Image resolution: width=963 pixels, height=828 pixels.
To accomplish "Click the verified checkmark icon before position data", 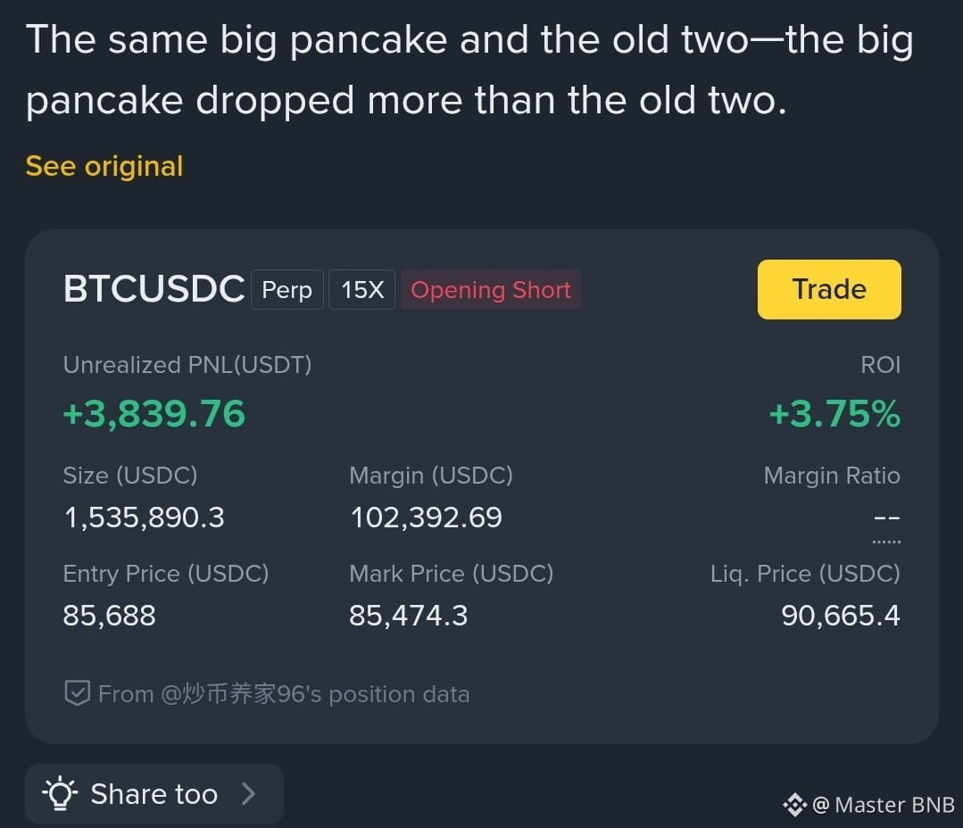I will [78, 693].
